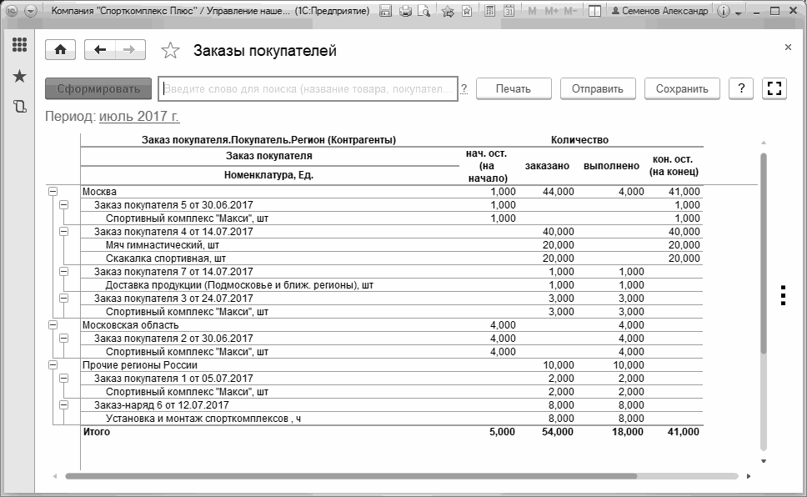
Task: Close the Заказы покупателей tab
Action: click(x=788, y=48)
